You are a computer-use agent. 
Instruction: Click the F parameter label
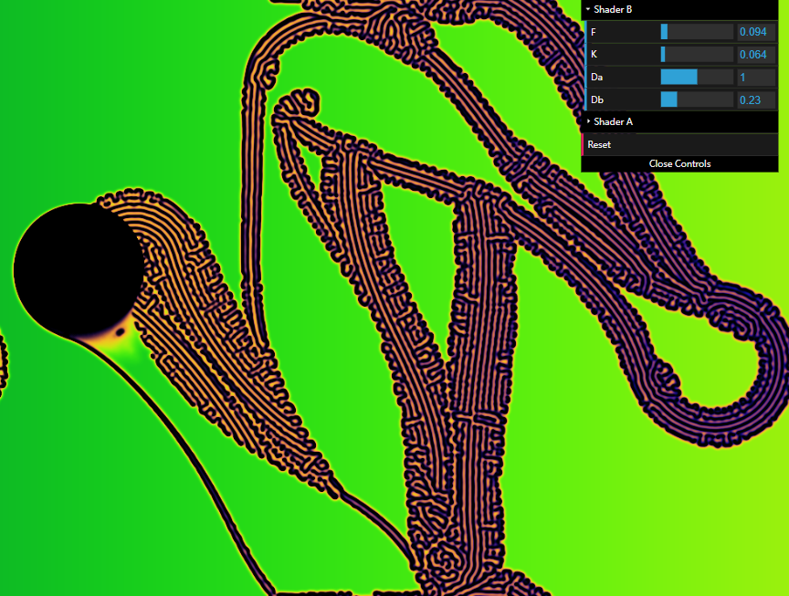(x=594, y=32)
